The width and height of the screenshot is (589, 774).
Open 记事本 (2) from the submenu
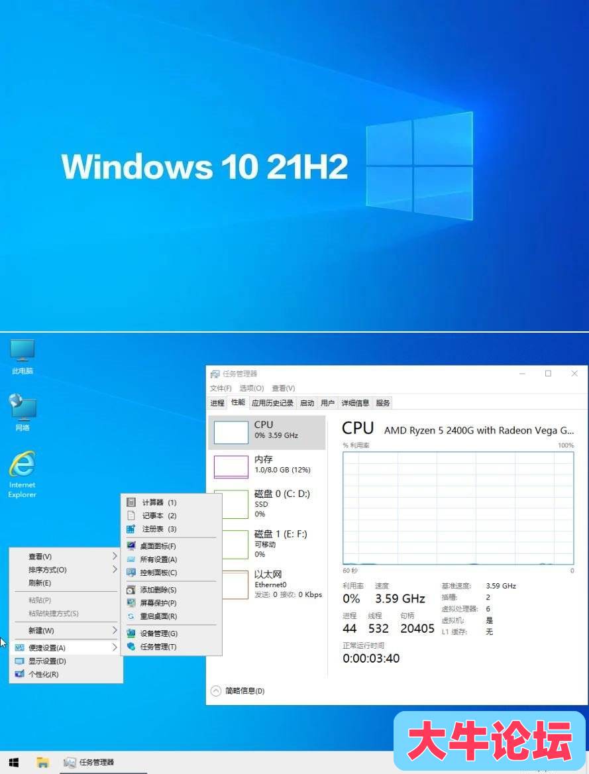172,516
